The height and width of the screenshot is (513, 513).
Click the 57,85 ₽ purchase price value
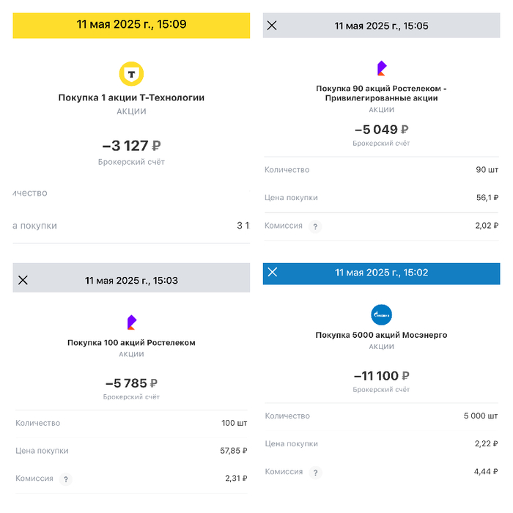tap(233, 451)
